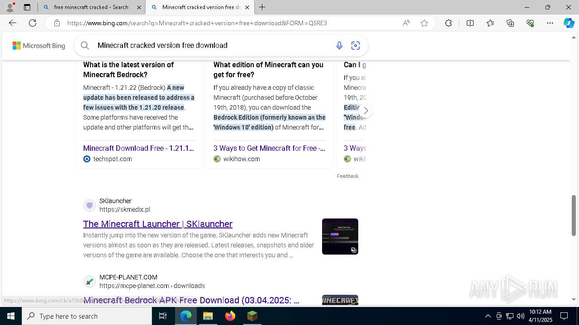The height and width of the screenshot is (325, 579).
Task: Show next cards with carousel arrow
Action: point(365,111)
